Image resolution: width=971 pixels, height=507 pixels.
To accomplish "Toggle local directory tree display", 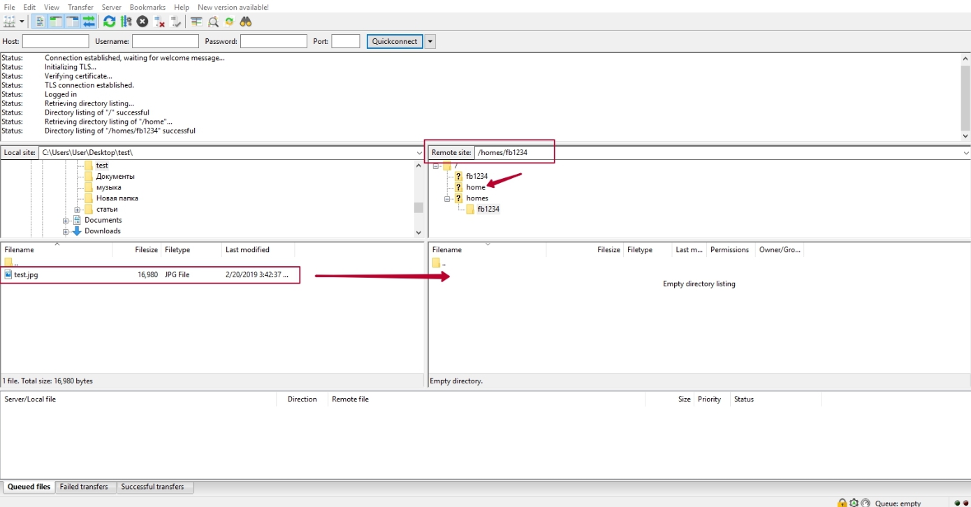I will coord(56,22).
